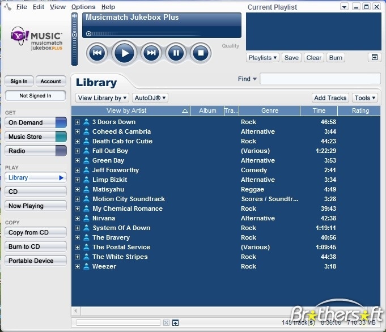Sort by the Genre column header
This screenshot has width=386, height=332.
click(x=270, y=110)
